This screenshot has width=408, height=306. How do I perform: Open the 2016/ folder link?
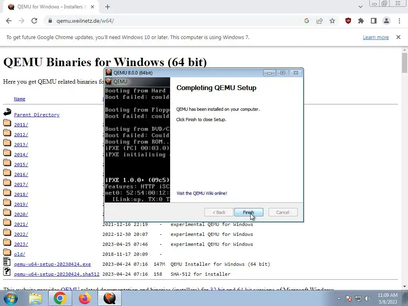click(x=21, y=175)
